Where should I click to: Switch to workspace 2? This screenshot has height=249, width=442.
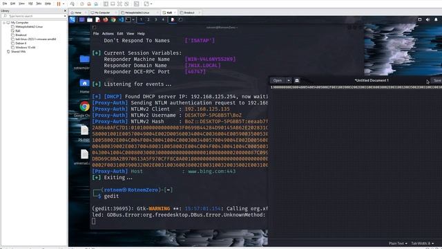[x=148, y=19]
